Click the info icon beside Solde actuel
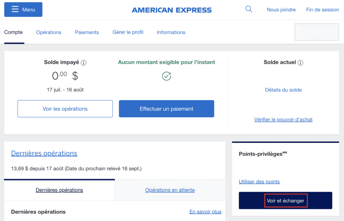 (x=301, y=63)
